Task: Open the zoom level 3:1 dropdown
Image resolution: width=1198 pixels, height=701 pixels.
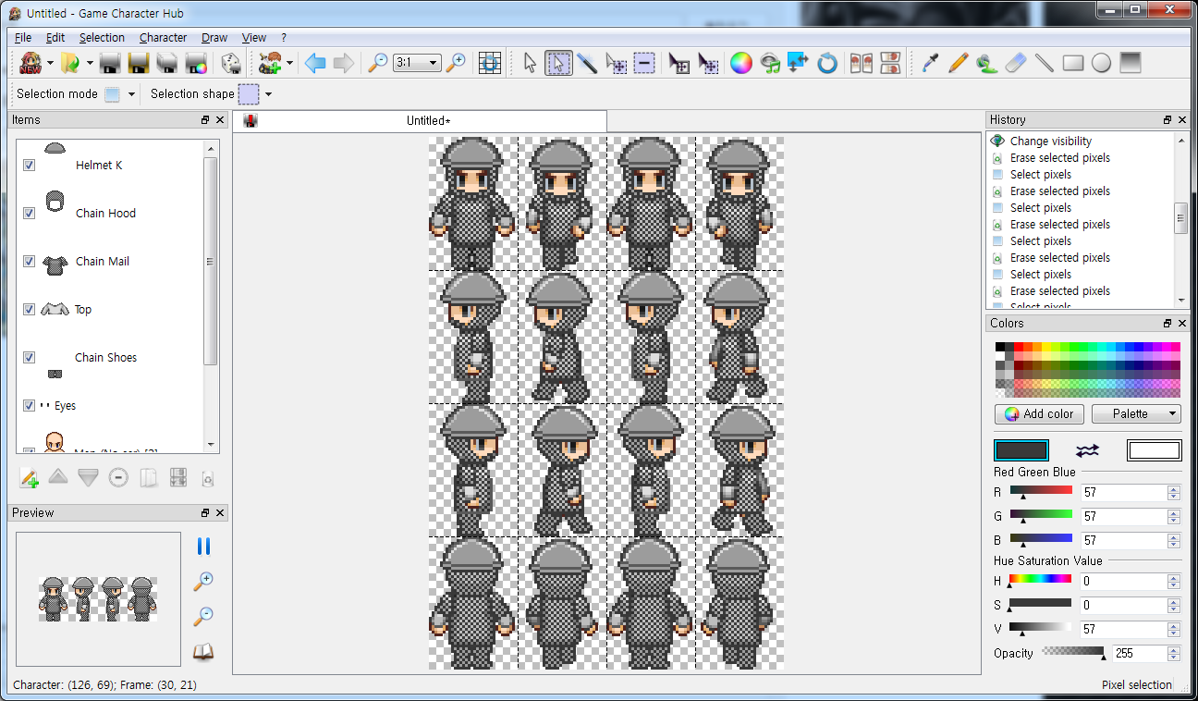Action: (x=417, y=63)
